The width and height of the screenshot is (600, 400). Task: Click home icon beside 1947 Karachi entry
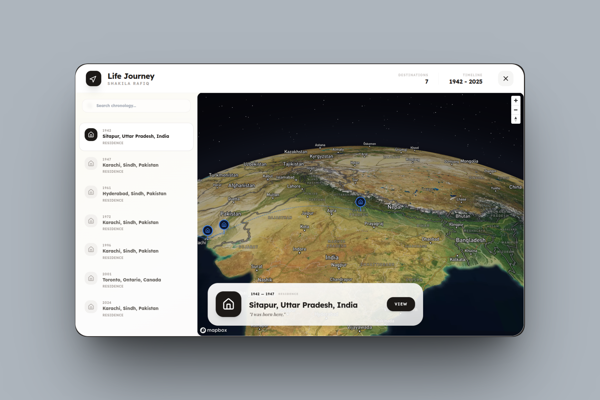point(91,163)
